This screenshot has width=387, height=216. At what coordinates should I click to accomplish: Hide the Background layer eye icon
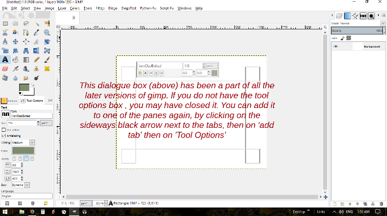[336, 46]
